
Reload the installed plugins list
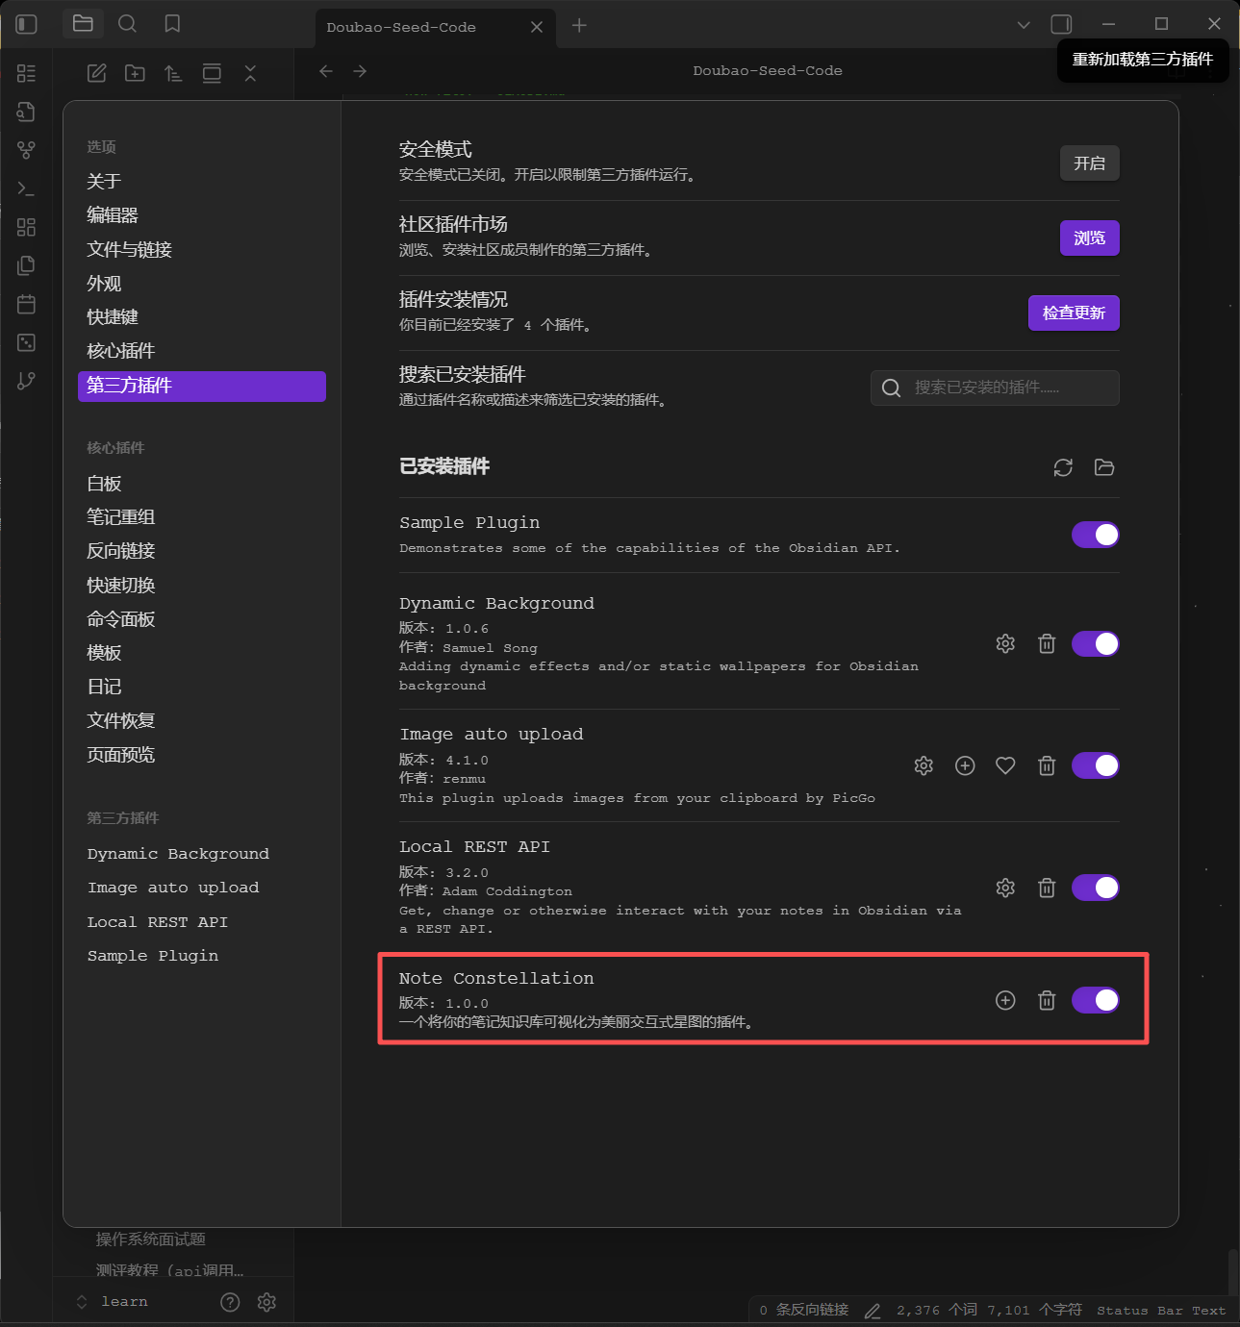(1063, 467)
